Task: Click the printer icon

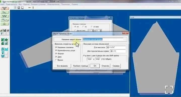Action: pos(8,30)
